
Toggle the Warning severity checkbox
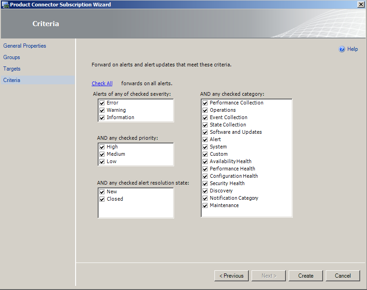(x=102, y=110)
